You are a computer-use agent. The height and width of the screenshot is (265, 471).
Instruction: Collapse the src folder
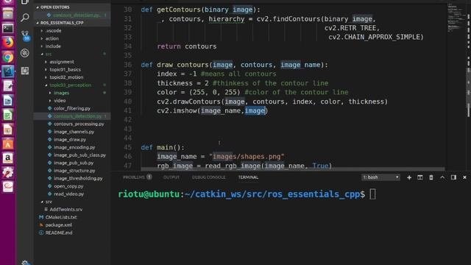point(49,54)
